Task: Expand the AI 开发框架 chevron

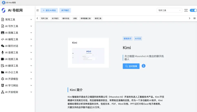Action: [31, 92]
